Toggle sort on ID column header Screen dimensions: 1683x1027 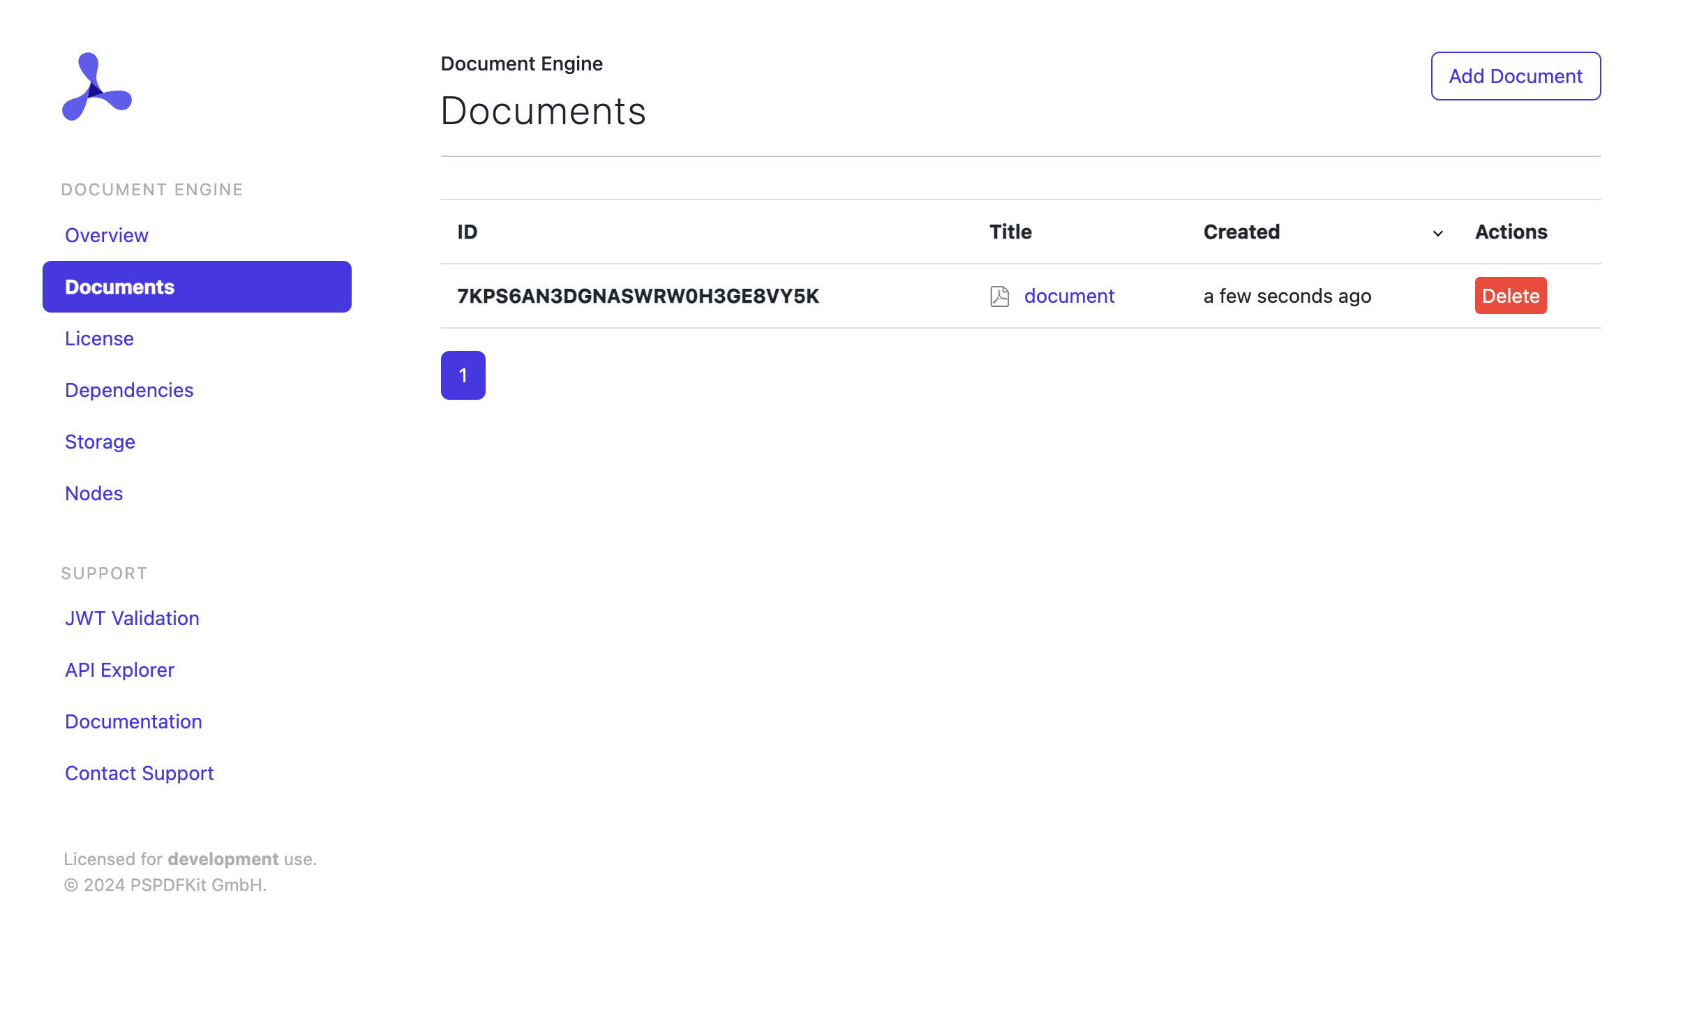pyautogui.click(x=467, y=231)
